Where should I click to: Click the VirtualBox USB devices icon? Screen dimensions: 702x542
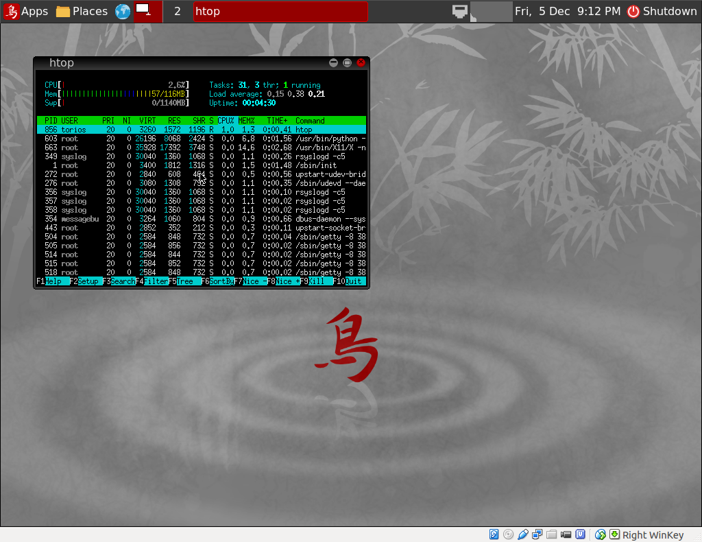[x=523, y=534]
